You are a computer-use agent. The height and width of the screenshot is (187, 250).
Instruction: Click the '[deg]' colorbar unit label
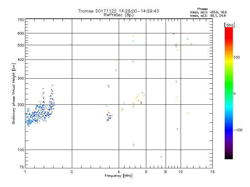coord(229,25)
